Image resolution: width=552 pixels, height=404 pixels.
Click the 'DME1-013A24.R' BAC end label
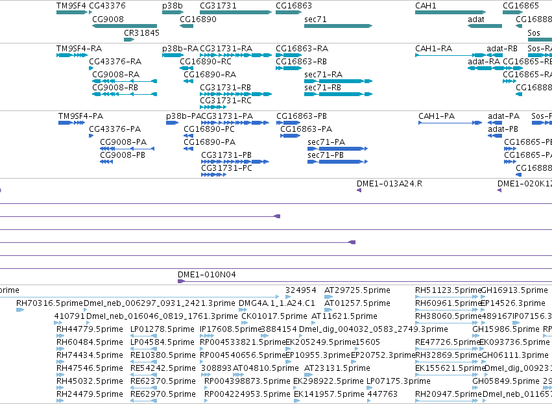pyautogui.click(x=389, y=184)
